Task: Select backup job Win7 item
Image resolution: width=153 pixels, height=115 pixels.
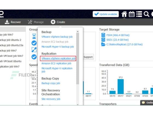Action: [x=8, y=51]
